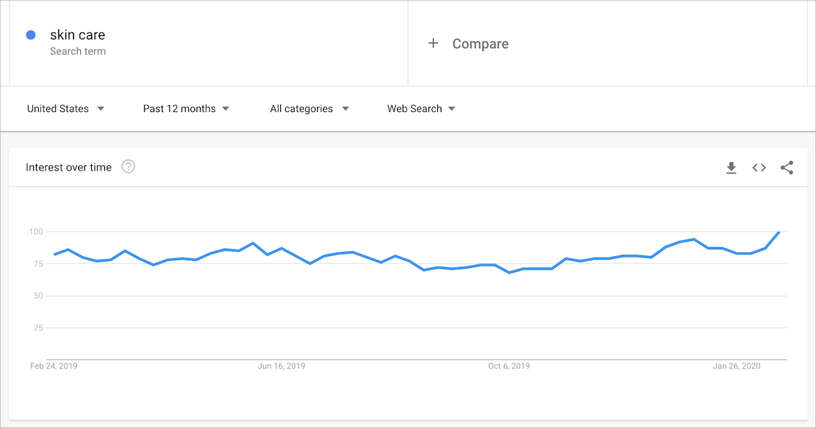Click the Jan 26, 2020 date on the axis
816x428 pixels.
pyautogui.click(x=736, y=365)
